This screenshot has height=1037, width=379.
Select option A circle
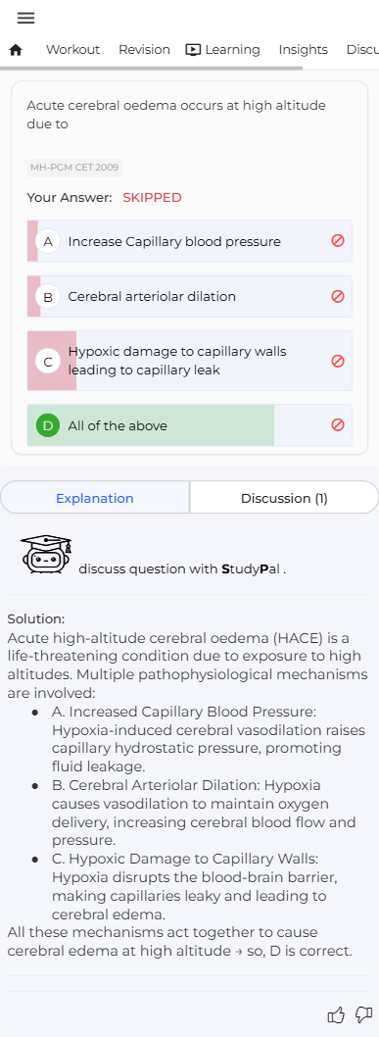(48, 241)
